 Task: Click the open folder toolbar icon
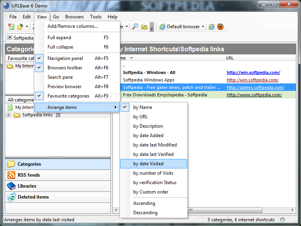pos(20,27)
